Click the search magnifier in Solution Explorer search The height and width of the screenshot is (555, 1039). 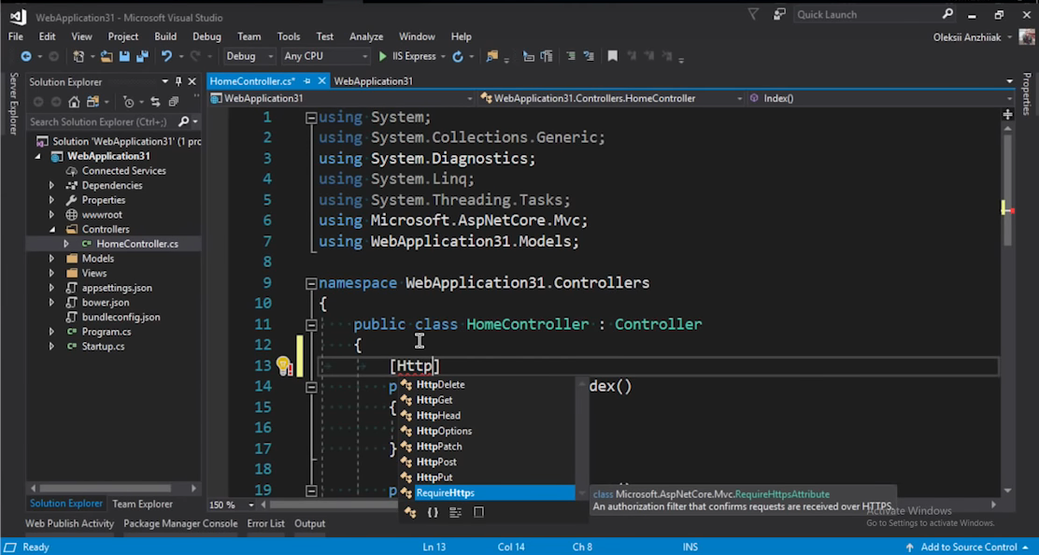(183, 121)
